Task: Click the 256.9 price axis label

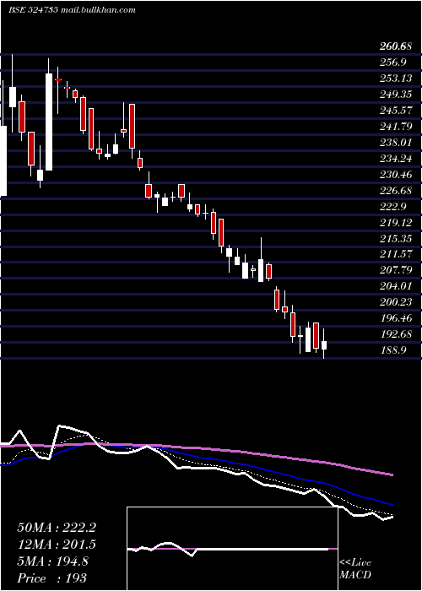Action: point(393,62)
